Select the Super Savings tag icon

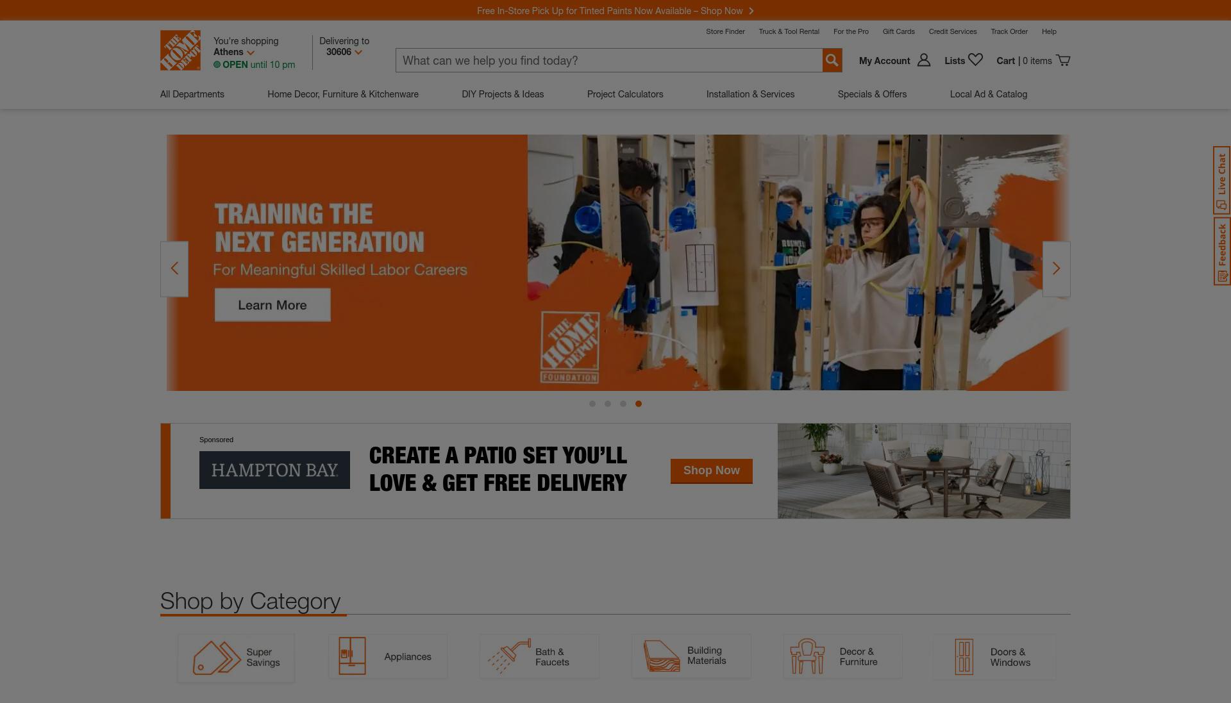click(217, 658)
